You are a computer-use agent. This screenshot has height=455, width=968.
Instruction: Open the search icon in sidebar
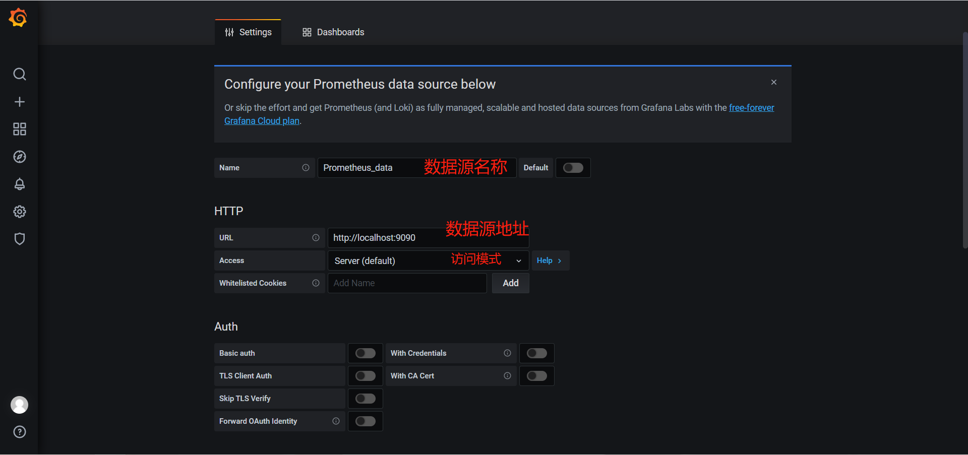pos(19,74)
